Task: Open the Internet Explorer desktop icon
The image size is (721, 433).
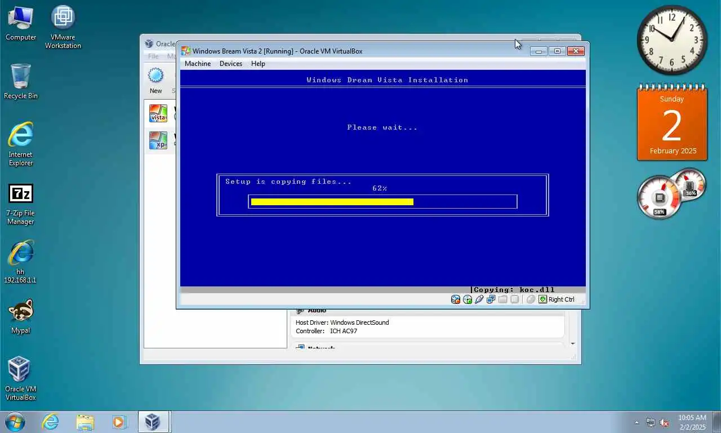Action: (x=21, y=144)
